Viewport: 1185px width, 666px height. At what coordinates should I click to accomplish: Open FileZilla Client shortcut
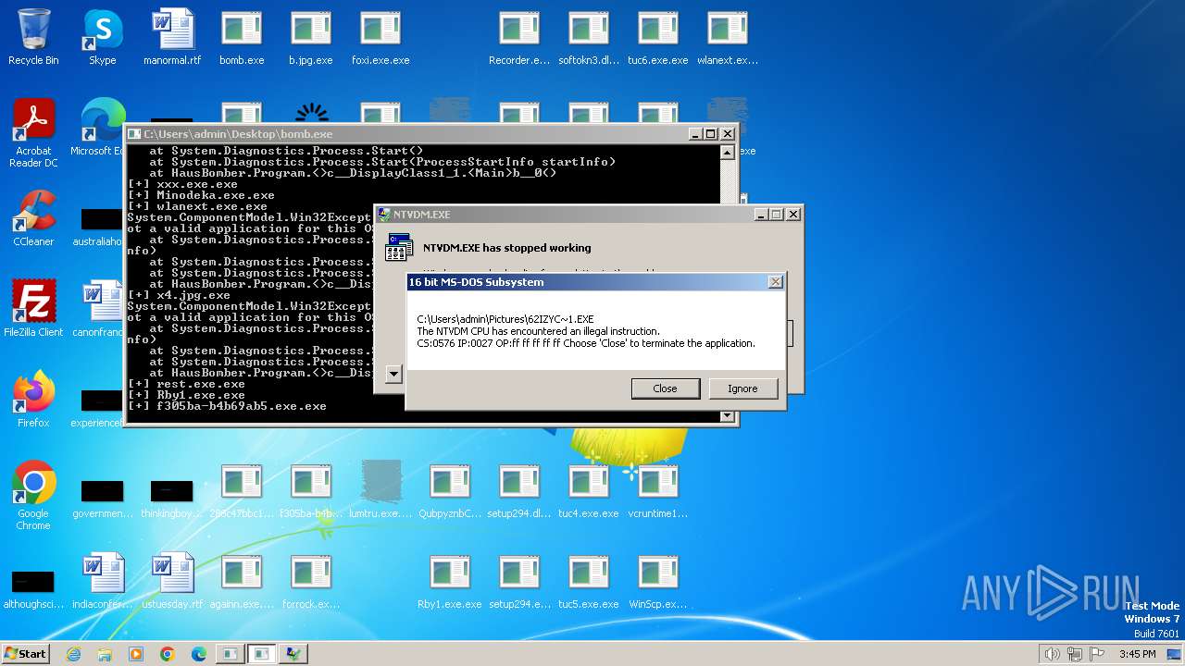tap(33, 310)
